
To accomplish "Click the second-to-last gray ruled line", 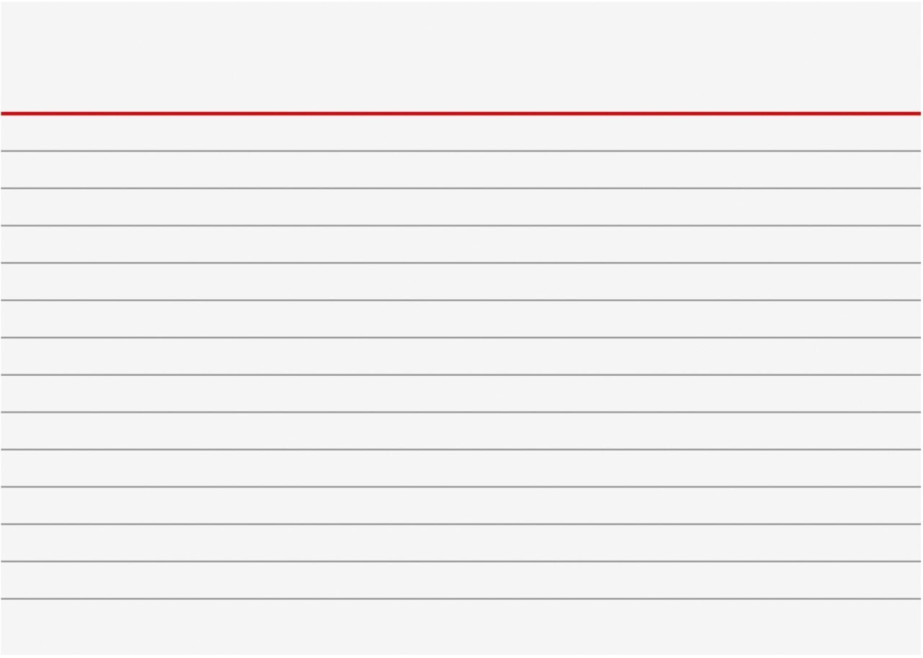I will pos(461,561).
